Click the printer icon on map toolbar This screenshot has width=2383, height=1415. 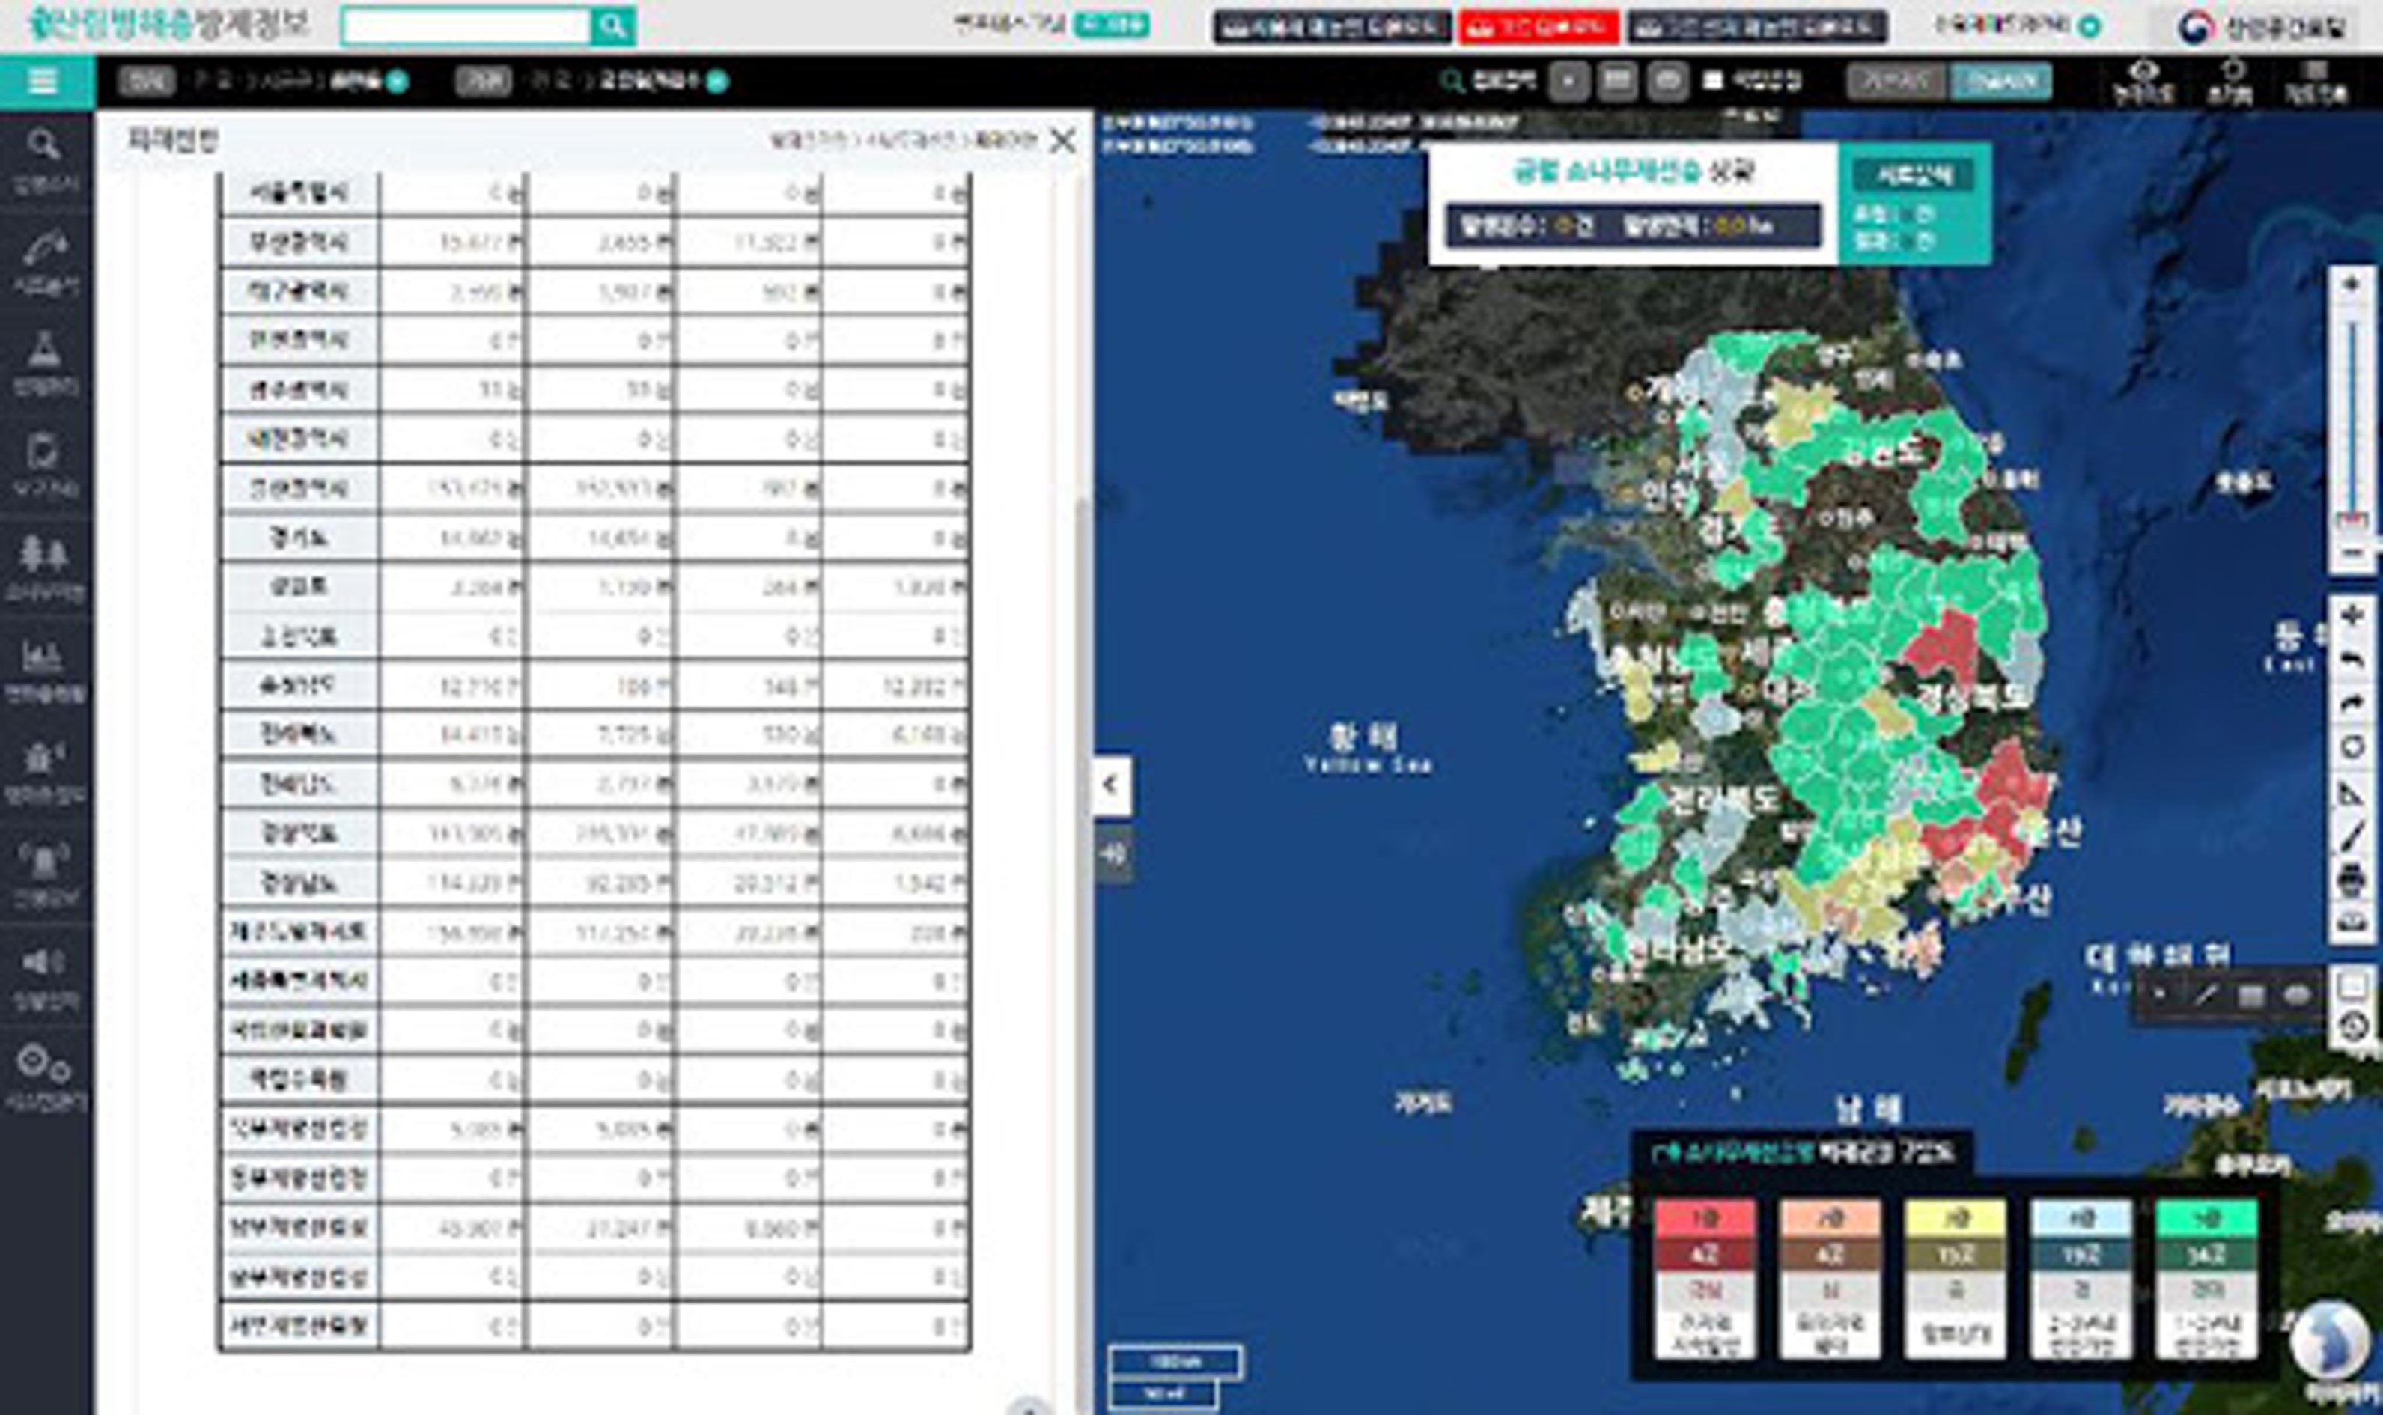(2351, 880)
